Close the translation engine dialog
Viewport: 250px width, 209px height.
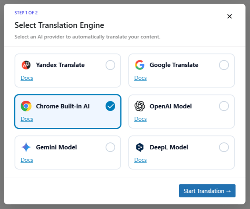click(x=229, y=16)
